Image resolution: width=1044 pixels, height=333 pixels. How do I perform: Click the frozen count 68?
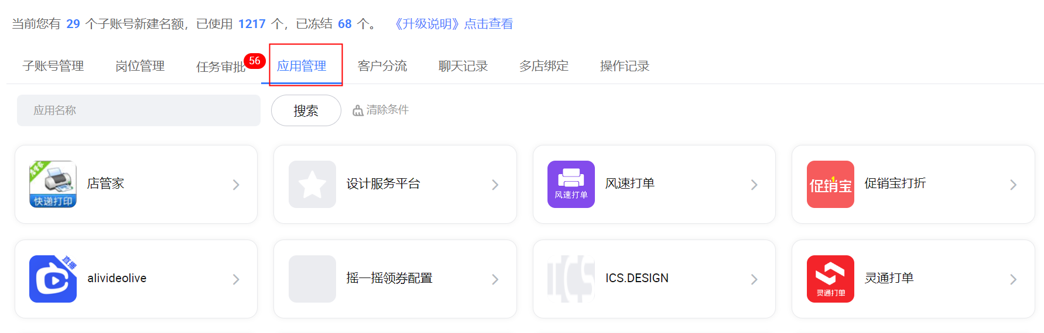pyautogui.click(x=345, y=24)
